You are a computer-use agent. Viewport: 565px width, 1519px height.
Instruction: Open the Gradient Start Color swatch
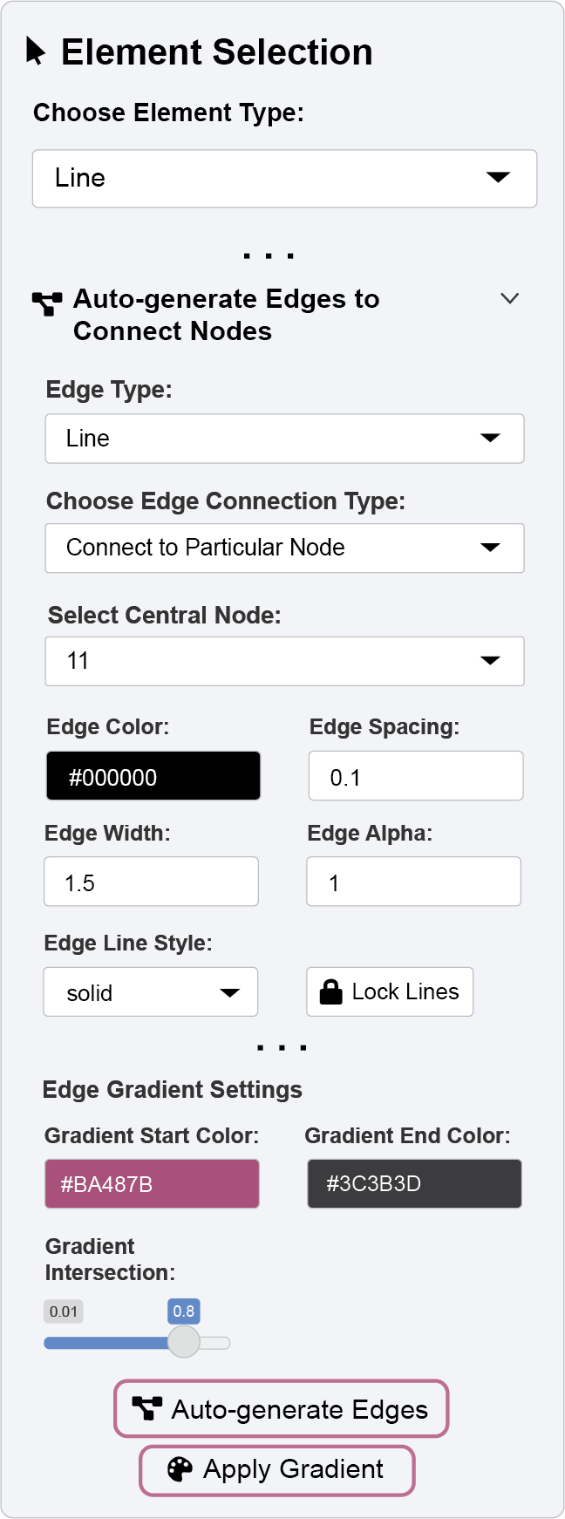point(152,1183)
